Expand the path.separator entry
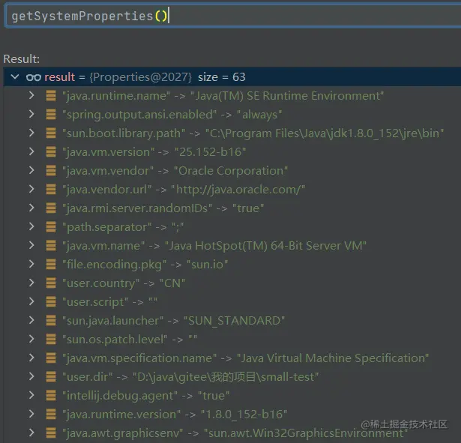This screenshot has height=443, width=461. click(31, 226)
